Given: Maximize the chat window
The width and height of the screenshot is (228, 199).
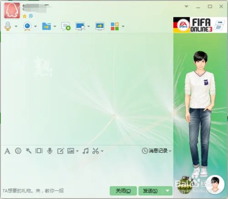Looking at the screenshot, I should tap(210, 6).
